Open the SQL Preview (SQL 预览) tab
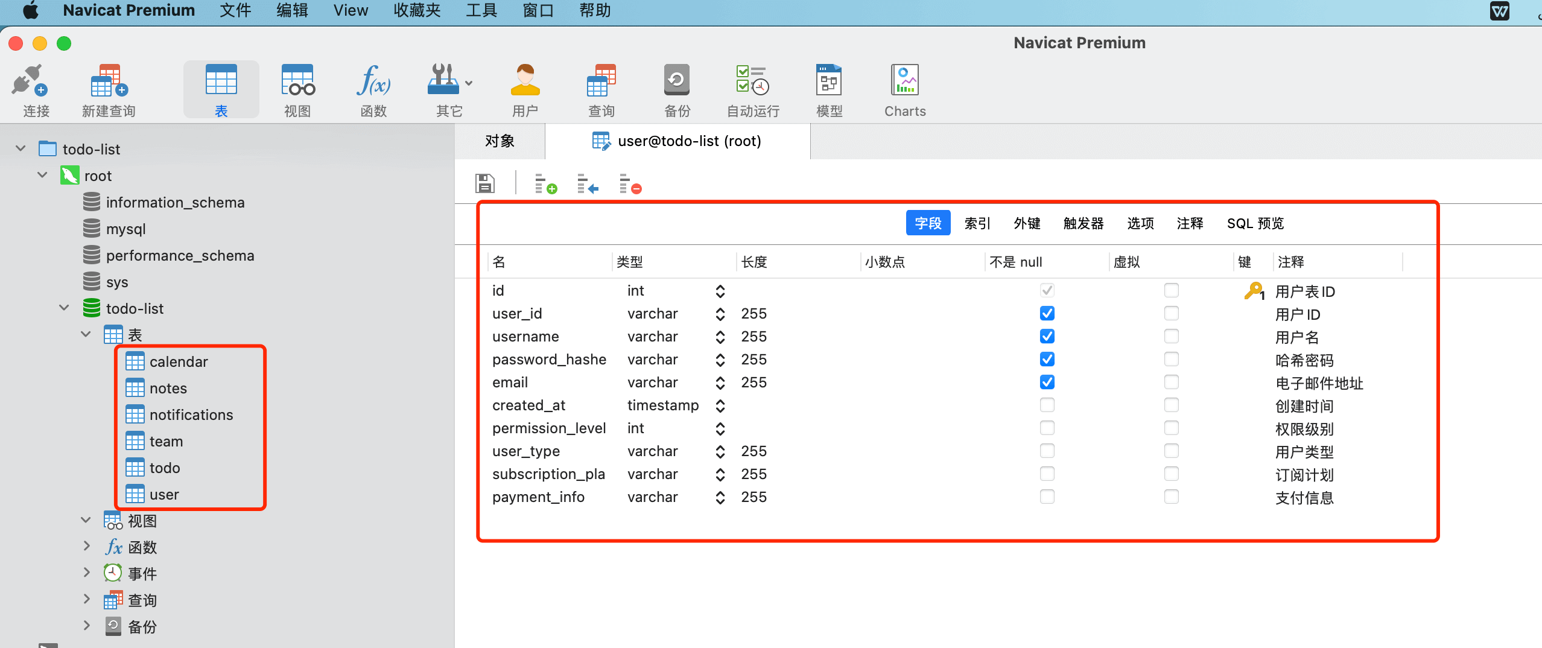This screenshot has height=648, width=1542. click(x=1255, y=223)
